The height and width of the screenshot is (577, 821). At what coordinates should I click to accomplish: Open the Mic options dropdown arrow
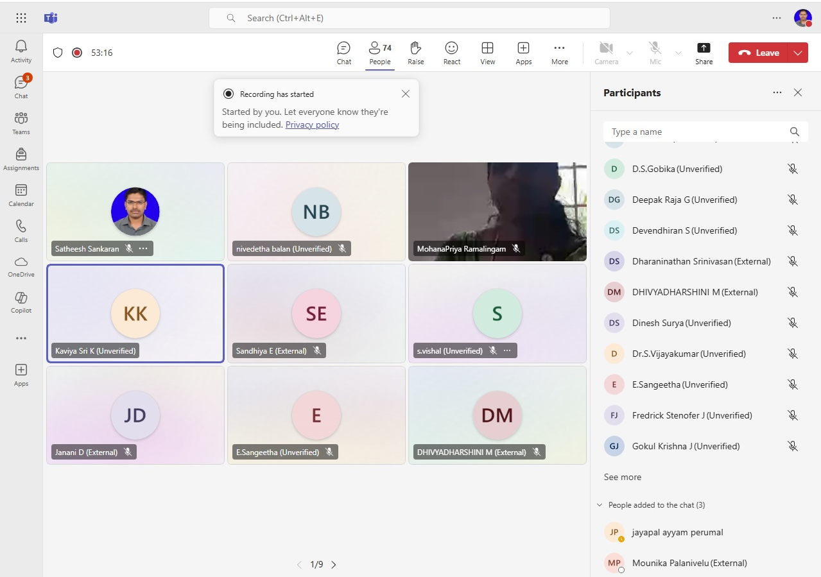tap(678, 53)
